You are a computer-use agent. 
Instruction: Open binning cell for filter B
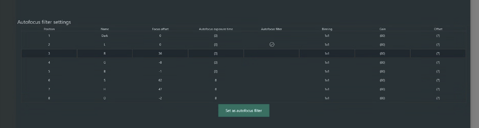pyautogui.click(x=327, y=71)
